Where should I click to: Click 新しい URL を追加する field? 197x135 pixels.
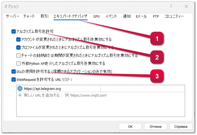point(101,95)
